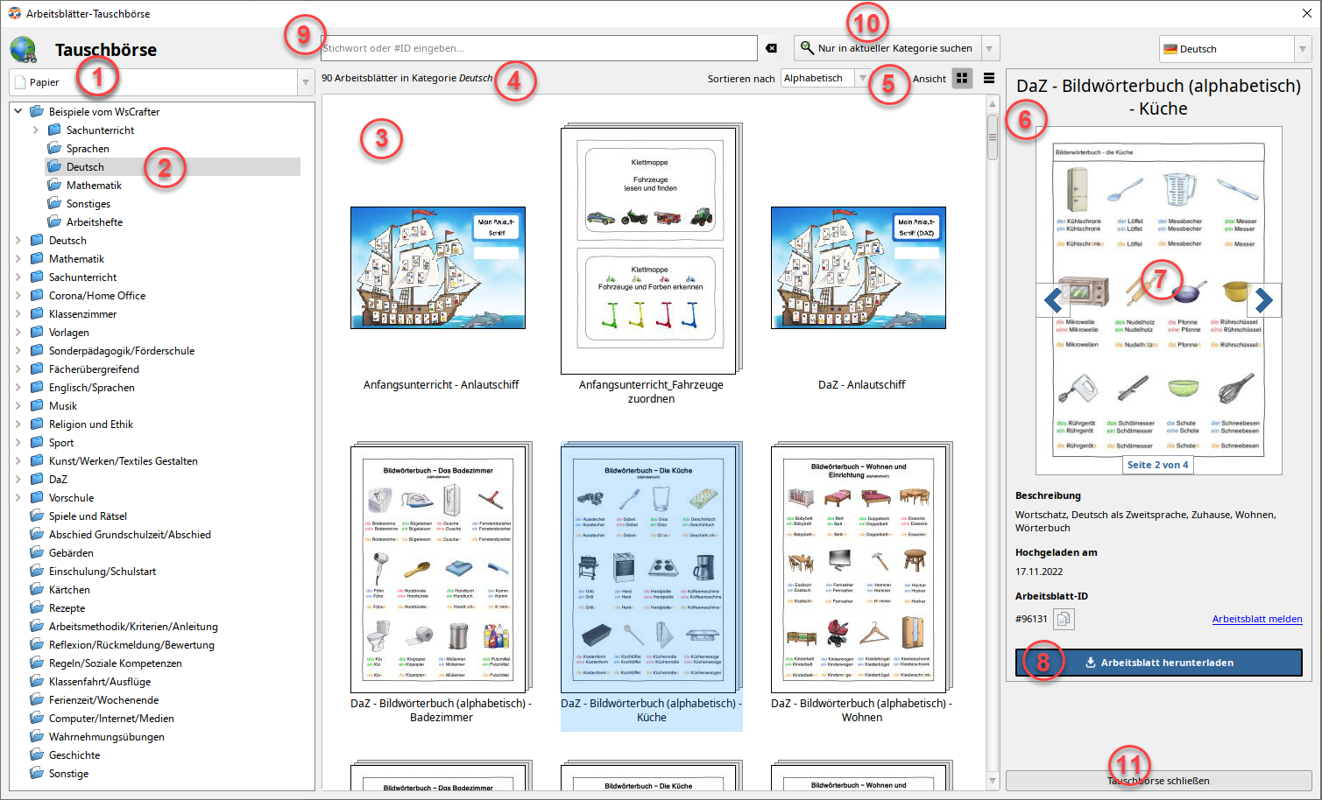
Task: Select the Badezimmer worksheet thumbnail
Action: point(438,568)
